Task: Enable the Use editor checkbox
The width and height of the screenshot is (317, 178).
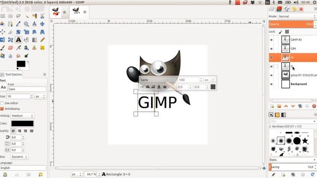Action: (x=2, y=103)
